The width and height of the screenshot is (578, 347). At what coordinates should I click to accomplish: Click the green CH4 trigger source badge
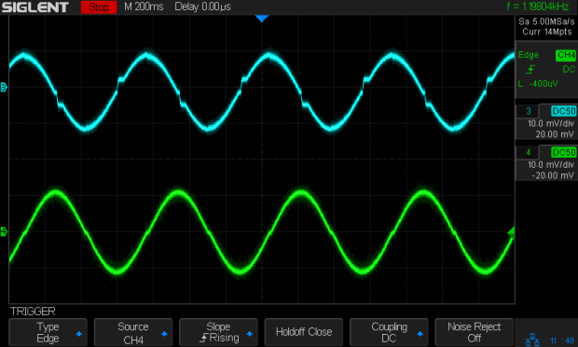click(566, 55)
